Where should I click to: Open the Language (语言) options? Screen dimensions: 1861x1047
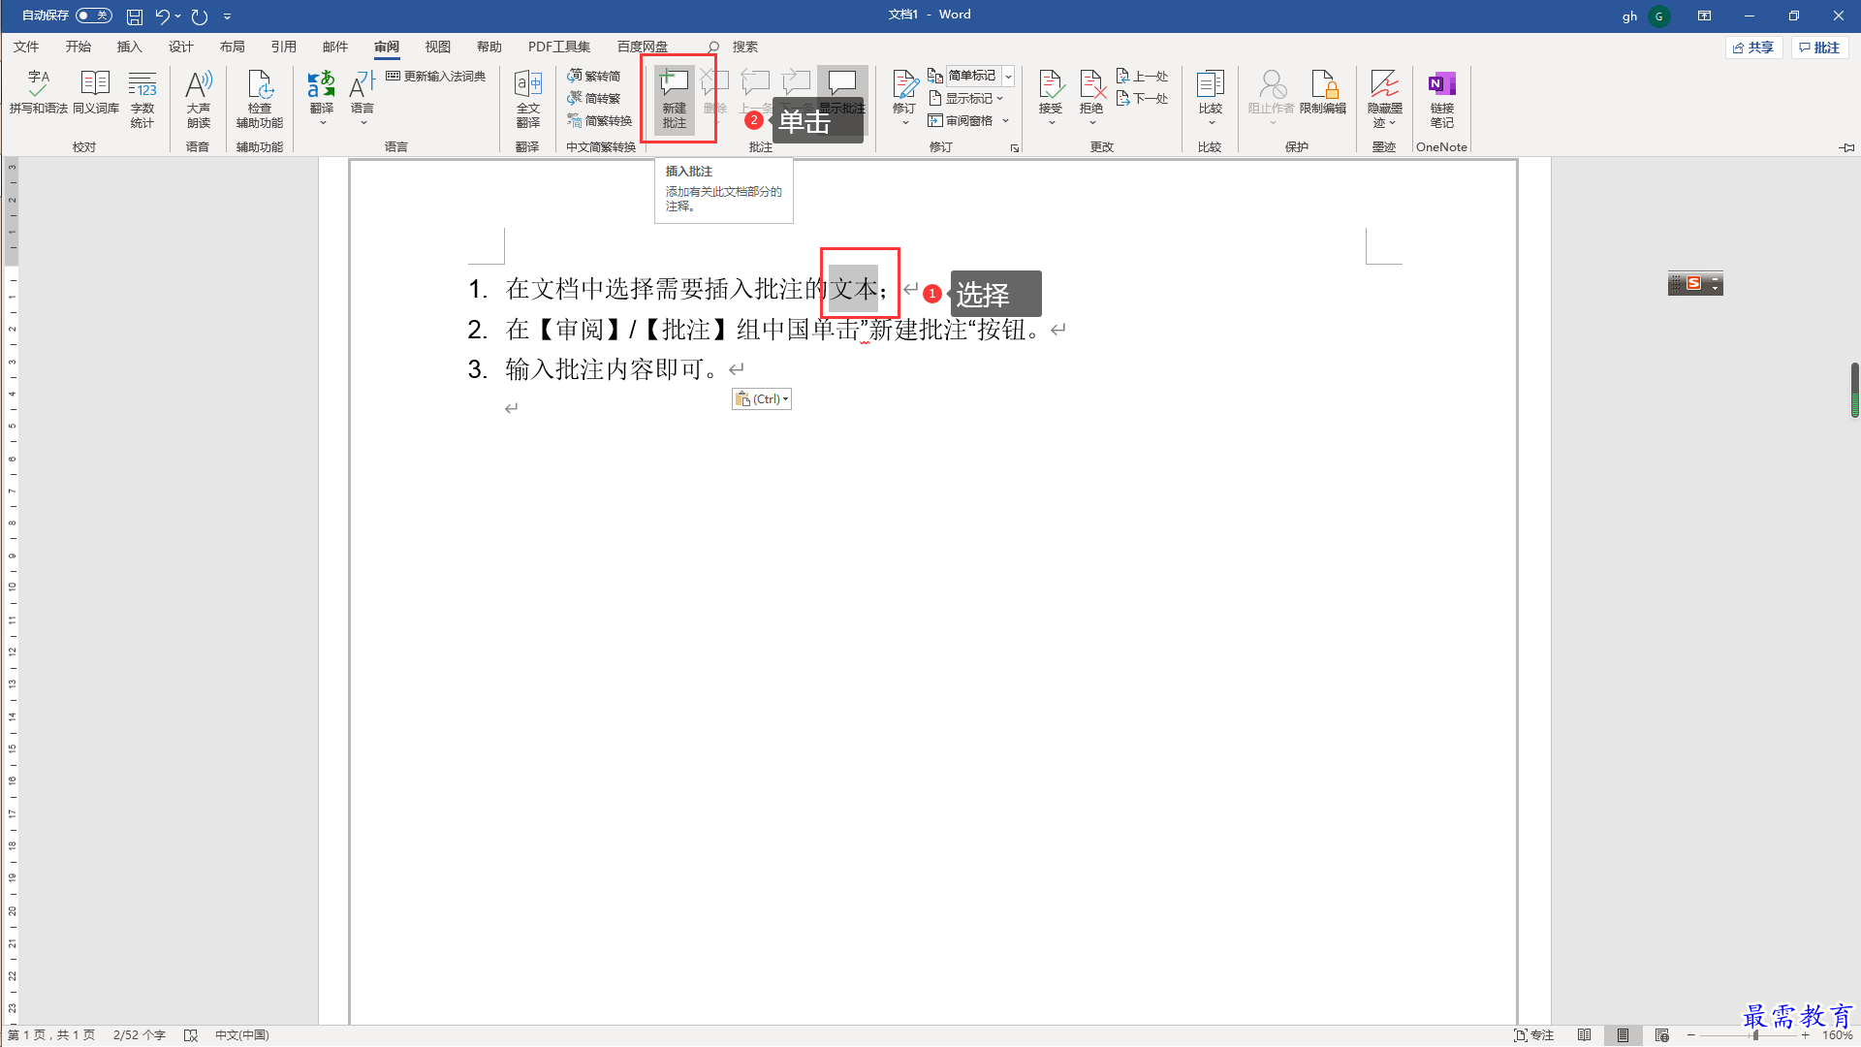click(x=363, y=99)
